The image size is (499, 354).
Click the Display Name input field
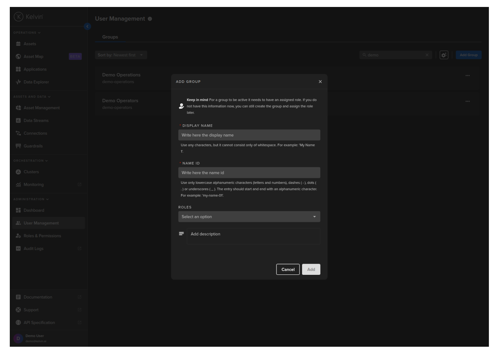[x=249, y=135]
